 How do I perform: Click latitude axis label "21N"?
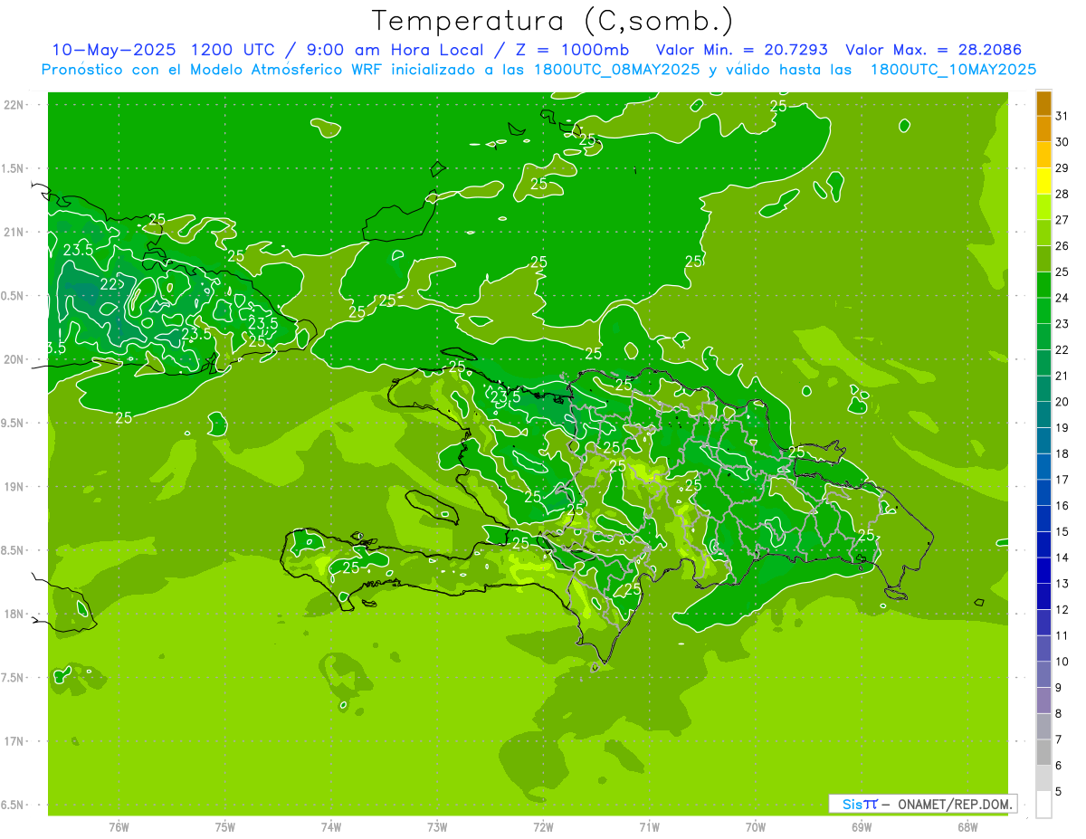tap(13, 233)
